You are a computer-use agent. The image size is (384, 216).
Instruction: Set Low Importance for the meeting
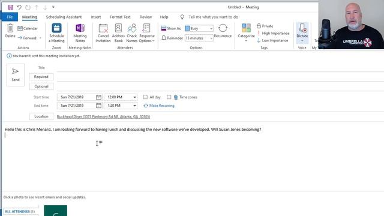tap(272, 40)
